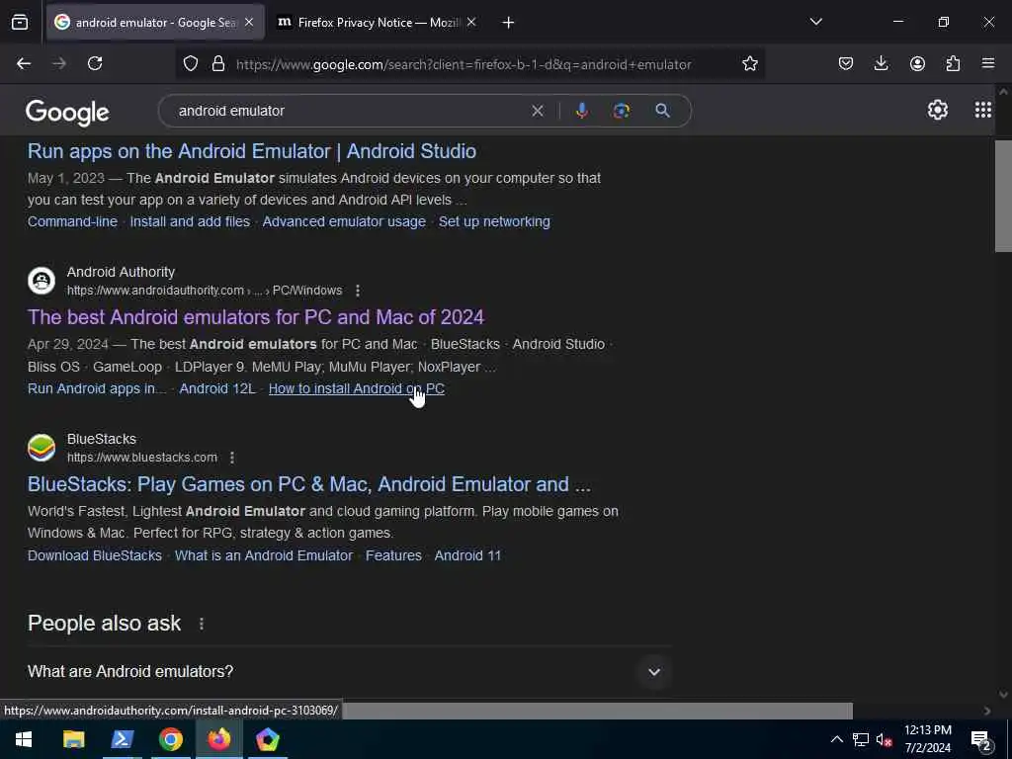Click the Android Authority site favicon
Screen dimensions: 1012x759
pos(42,281)
